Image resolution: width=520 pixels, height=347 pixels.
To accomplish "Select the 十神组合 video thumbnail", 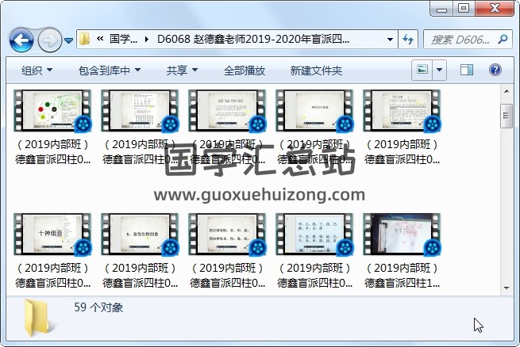I will 52,235.
